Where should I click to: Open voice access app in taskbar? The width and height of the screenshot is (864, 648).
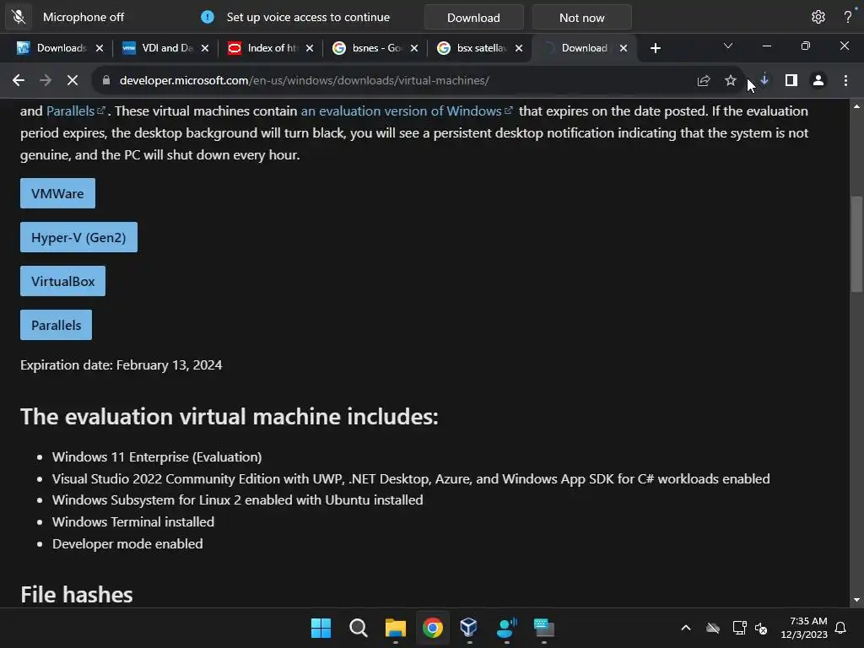coord(506,628)
